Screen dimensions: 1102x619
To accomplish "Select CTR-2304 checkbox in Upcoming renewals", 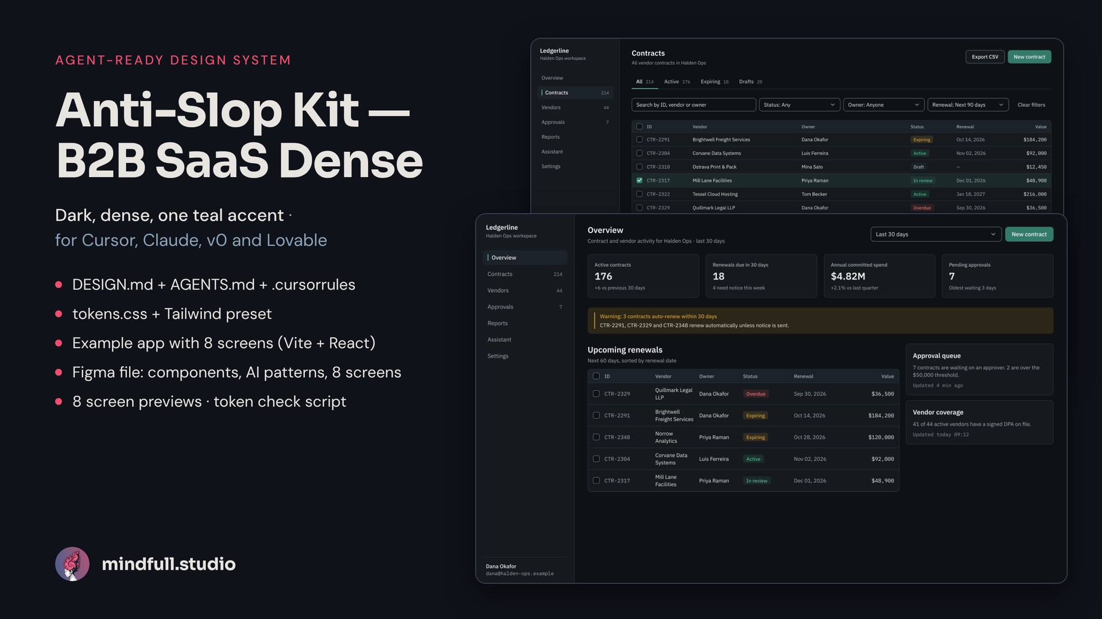I will click(x=596, y=459).
